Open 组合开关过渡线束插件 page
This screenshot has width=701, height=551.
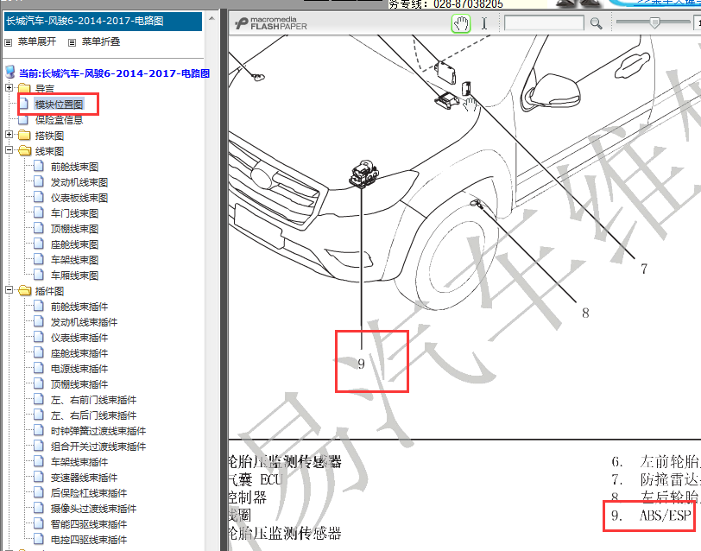(x=98, y=446)
